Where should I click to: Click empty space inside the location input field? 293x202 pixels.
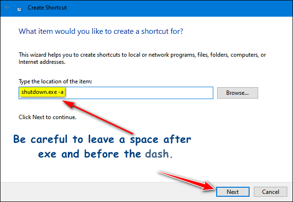[138, 93]
